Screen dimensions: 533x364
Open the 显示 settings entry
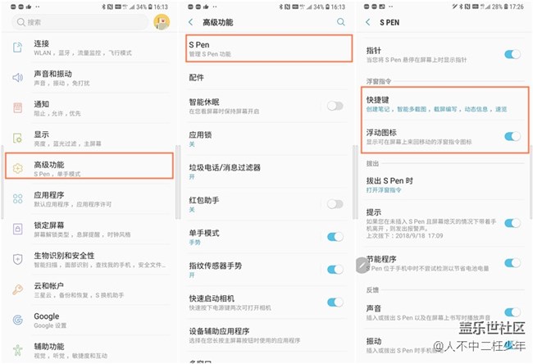point(89,139)
